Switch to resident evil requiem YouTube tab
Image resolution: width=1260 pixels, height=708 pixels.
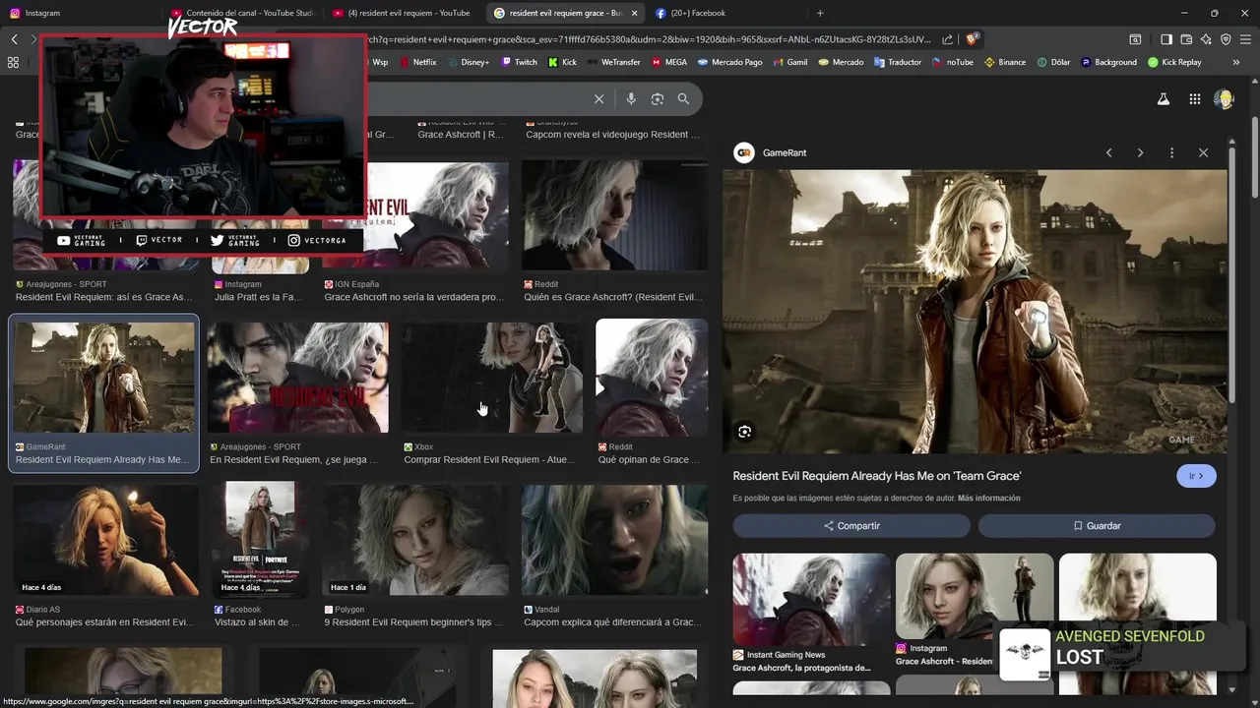pos(405,13)
